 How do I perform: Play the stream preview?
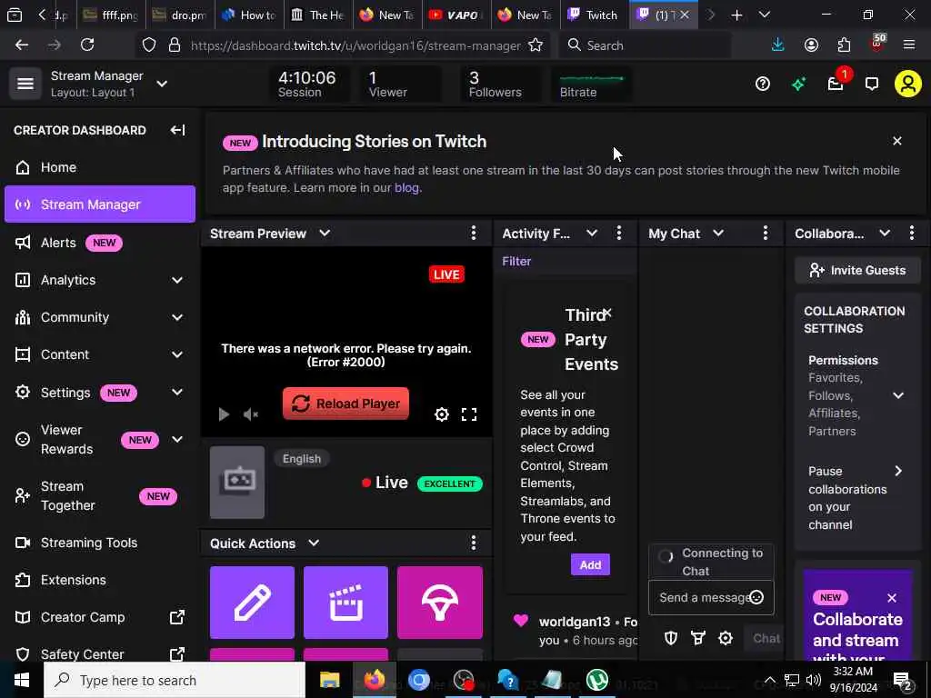click(x=224, y=414)
